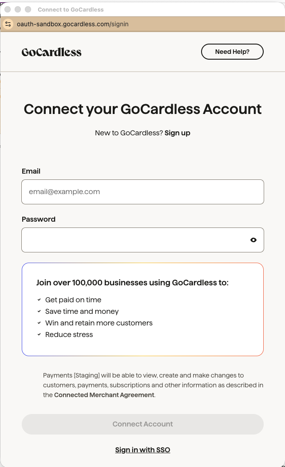The height and width of the screenshot is (467, 285).
Task: Choose Sign in with SSO
Action: [142, 450]
